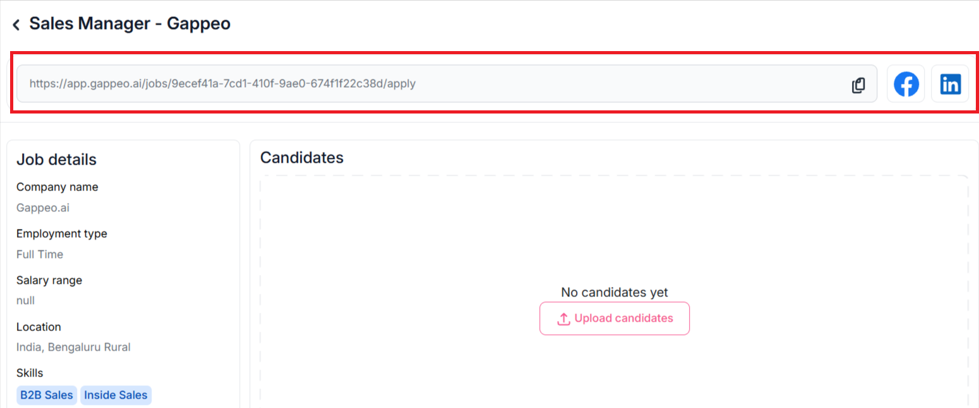Share job on Facebook
The image size is (979, 408).
(906, 84)
